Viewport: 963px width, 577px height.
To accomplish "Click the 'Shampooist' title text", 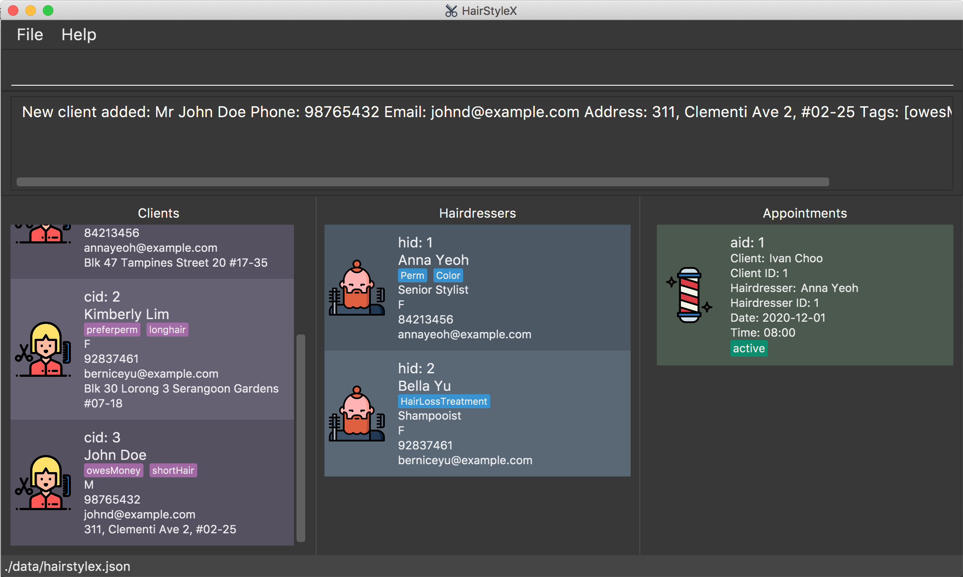I will pyautogui.click(x=429, y=416).
